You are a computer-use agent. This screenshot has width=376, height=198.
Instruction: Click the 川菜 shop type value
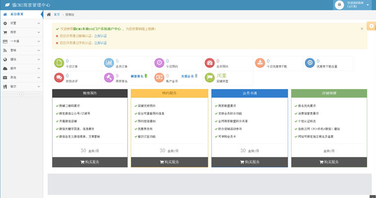[x=221, y=76]
